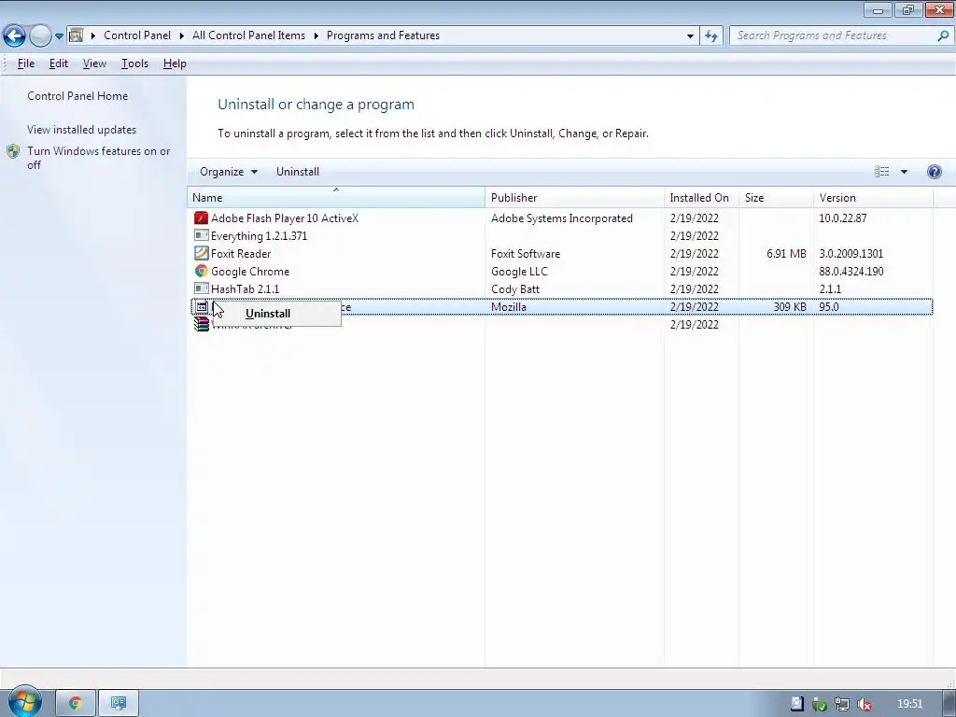
Task: Sort by the Name column header
Action: 336,198
